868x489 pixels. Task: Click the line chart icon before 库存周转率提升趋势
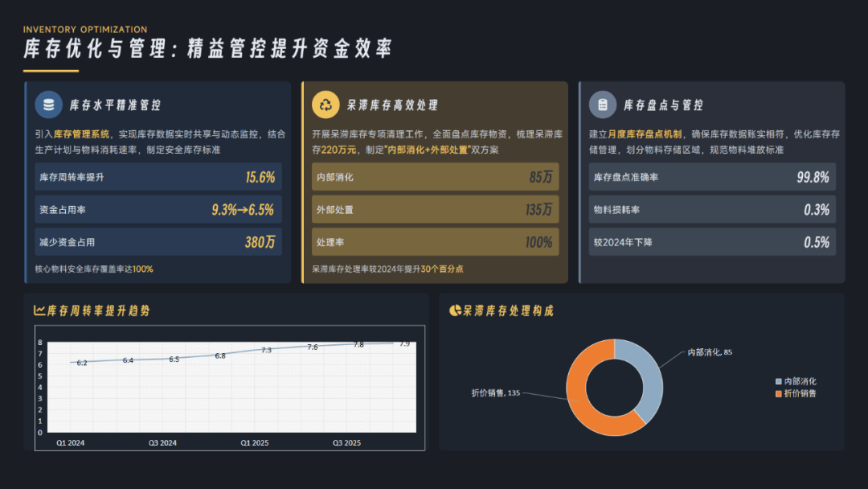click(x=39, y=310)
